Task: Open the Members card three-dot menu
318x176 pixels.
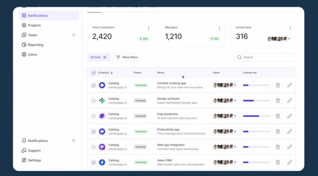Action: tap(219, 28)
